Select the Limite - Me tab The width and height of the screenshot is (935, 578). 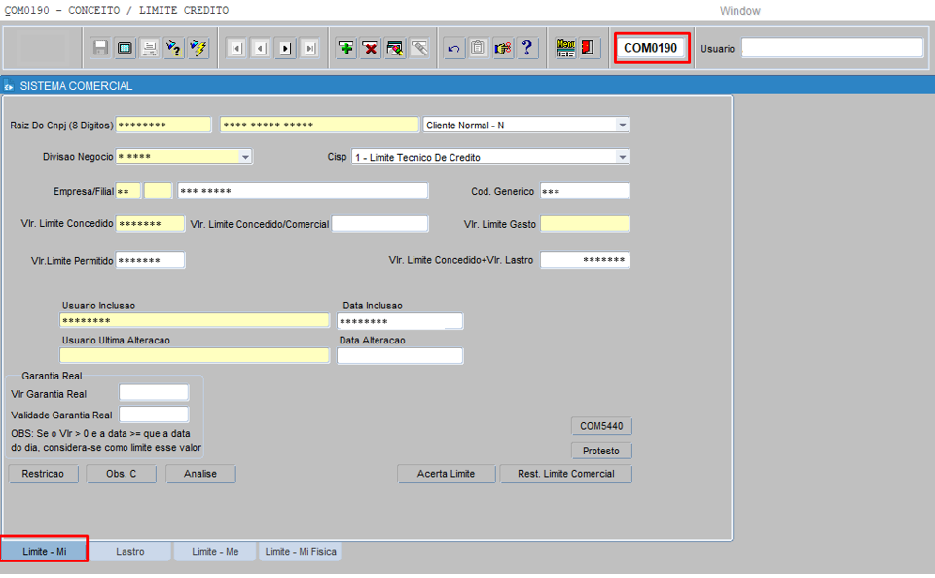(x=215, y=552)
